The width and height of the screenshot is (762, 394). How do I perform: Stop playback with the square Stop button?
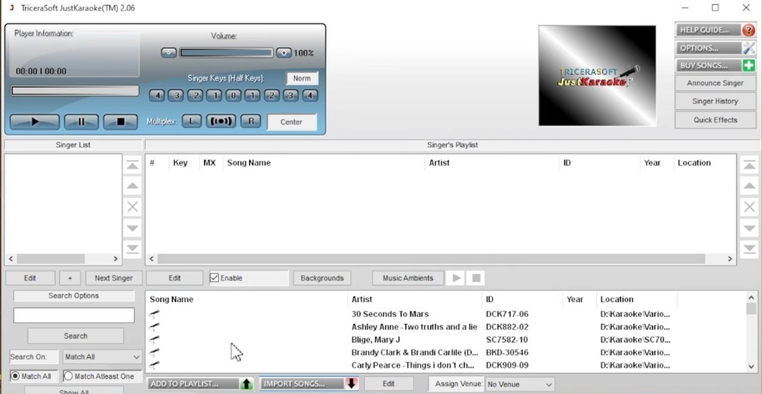tap(120, 122)
